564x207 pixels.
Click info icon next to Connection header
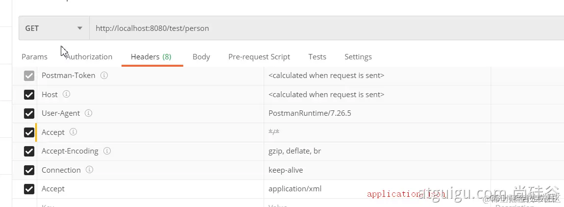pos(90,170)
